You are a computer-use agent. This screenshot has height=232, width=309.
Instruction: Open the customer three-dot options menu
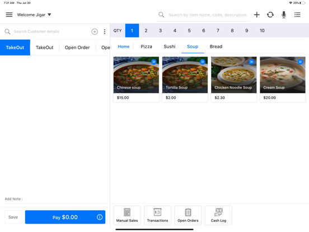pyautogui.click(x=105, y=31)
